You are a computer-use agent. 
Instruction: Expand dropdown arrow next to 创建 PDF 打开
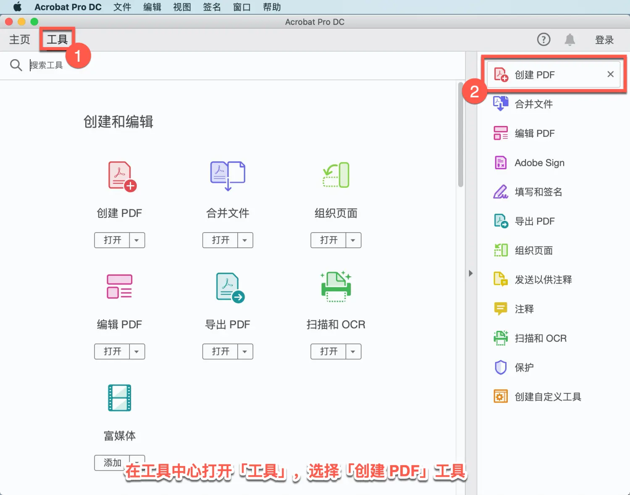click(x=137, y=240)
